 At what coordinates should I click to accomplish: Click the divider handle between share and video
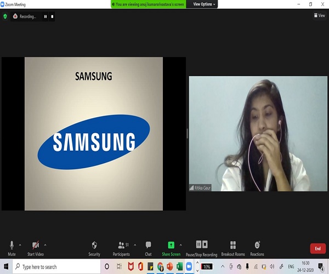pos(188,134)
